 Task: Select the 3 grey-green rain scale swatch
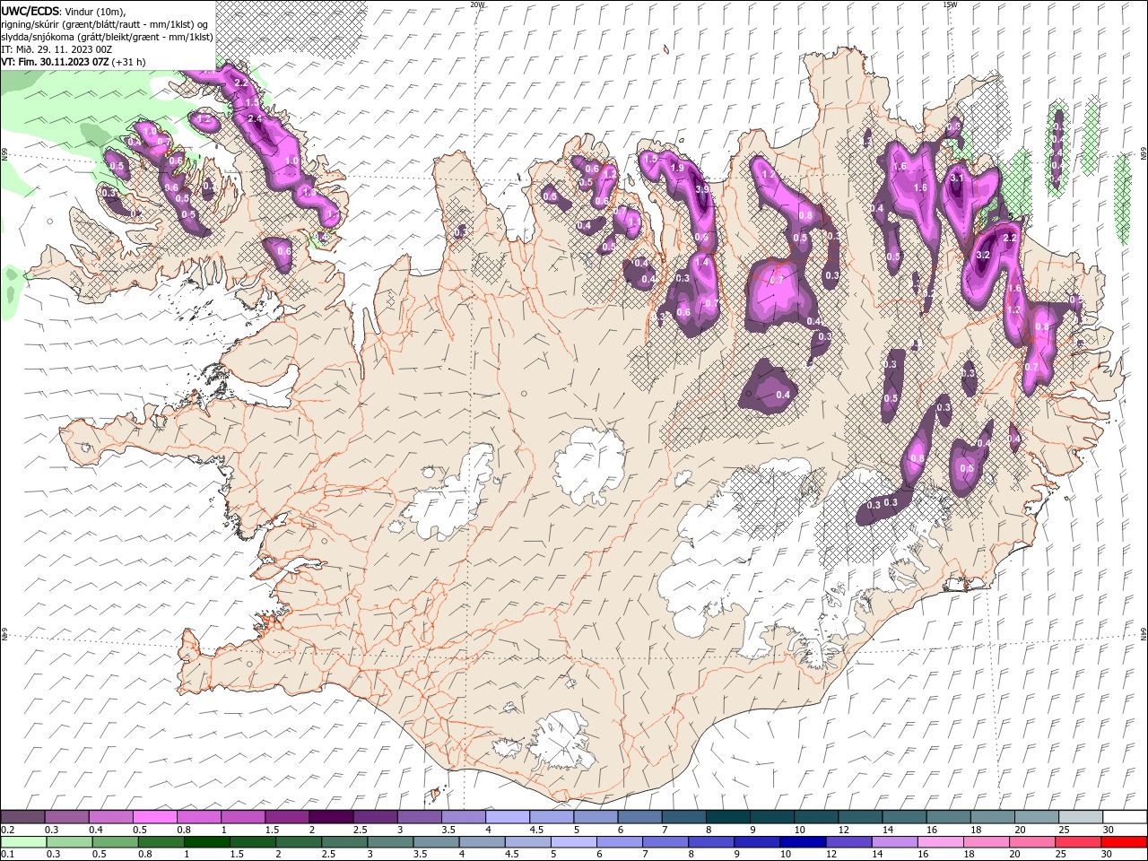tap(389, 842)
